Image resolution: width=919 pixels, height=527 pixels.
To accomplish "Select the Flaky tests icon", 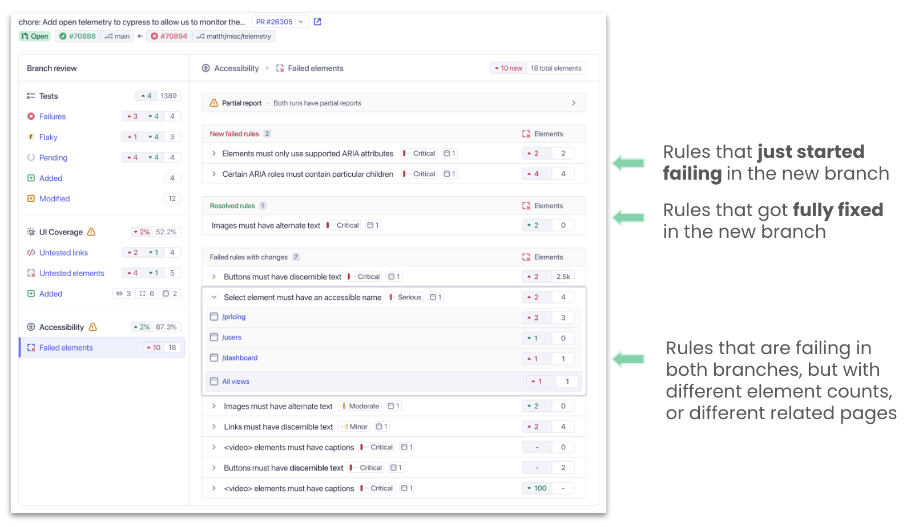I will pyautogui.click(x=31, y=137).
